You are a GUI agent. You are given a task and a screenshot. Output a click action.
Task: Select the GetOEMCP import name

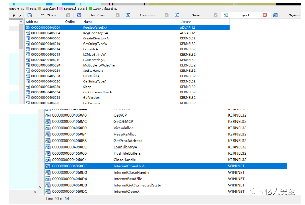pyautogui.click(x=123, y=121)
